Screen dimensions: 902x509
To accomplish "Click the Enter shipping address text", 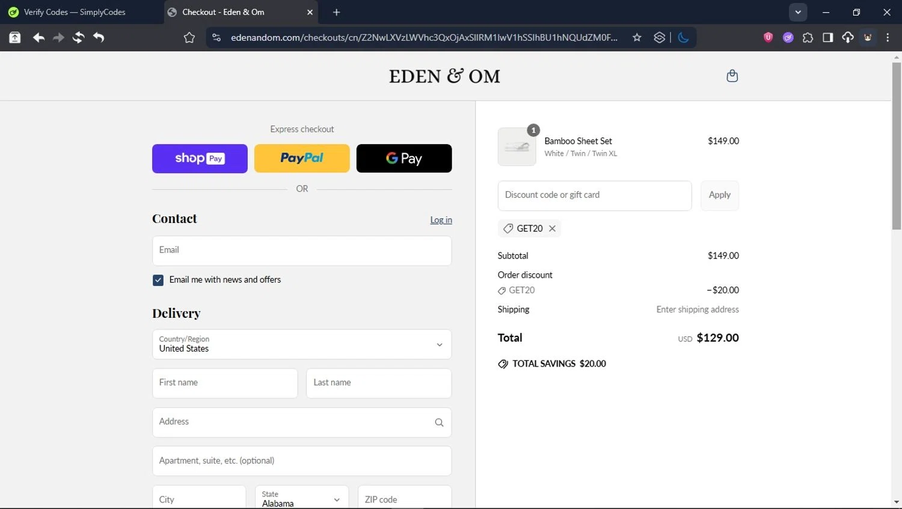I will pyautogui.click(x=698, y=309).
